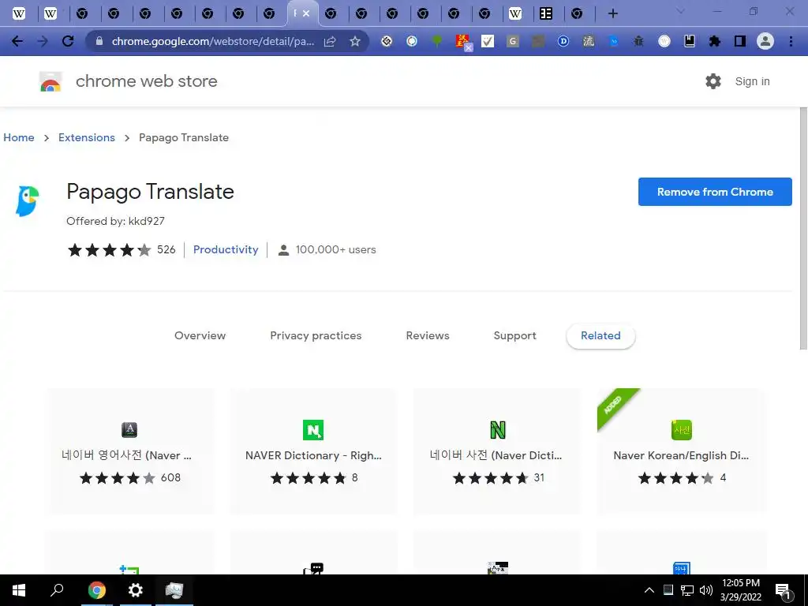Screen dimensions: 808x606
Task: Open Windows taskbar search
Action: 57,590
